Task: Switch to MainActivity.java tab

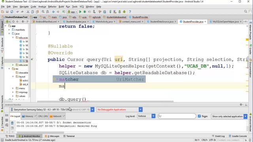Action: click(104, 22)
